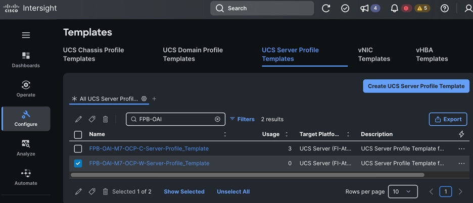Click the Cisco Intersight logo
This screenshot has height=203, width=473.
[30, 8]
